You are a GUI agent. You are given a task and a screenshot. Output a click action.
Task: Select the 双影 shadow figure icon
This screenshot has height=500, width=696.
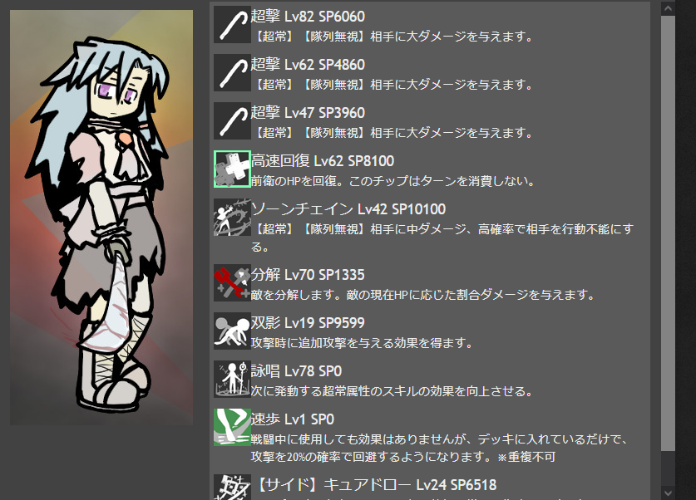point(232,331)
